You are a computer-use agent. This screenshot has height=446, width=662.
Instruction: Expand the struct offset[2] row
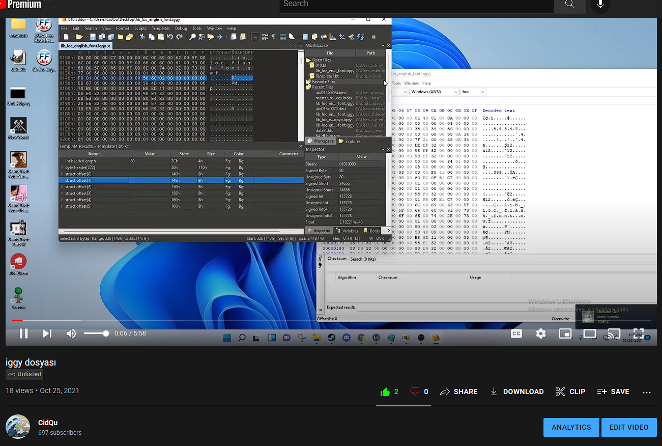point(62,187)
